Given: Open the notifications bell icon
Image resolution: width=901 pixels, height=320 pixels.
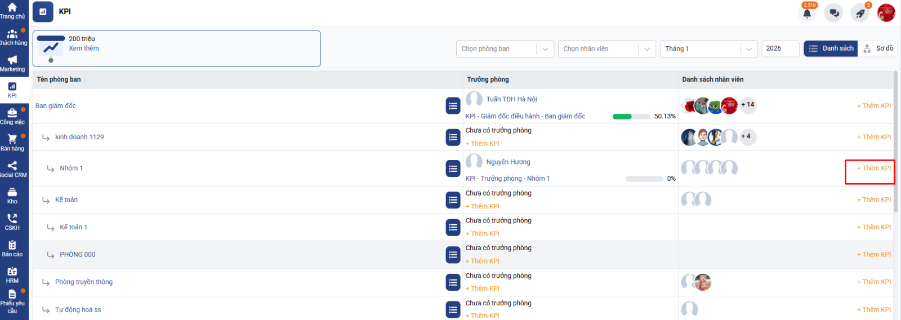Looking at the screenshot, I should [807, 13].
